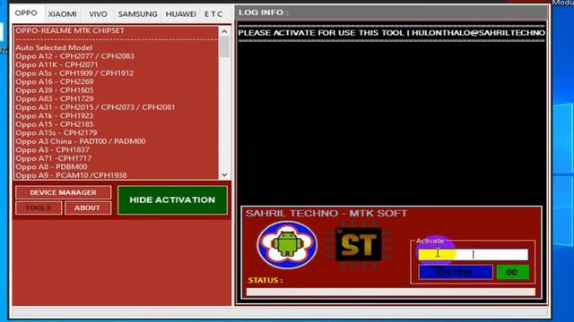Select Oppo A83 - CPH1729
Viewport: 574px width, 322px height.
[55, 98]
